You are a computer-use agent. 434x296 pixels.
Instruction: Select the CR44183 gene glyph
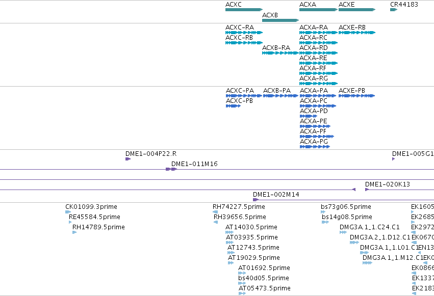(x=394, y=10)
